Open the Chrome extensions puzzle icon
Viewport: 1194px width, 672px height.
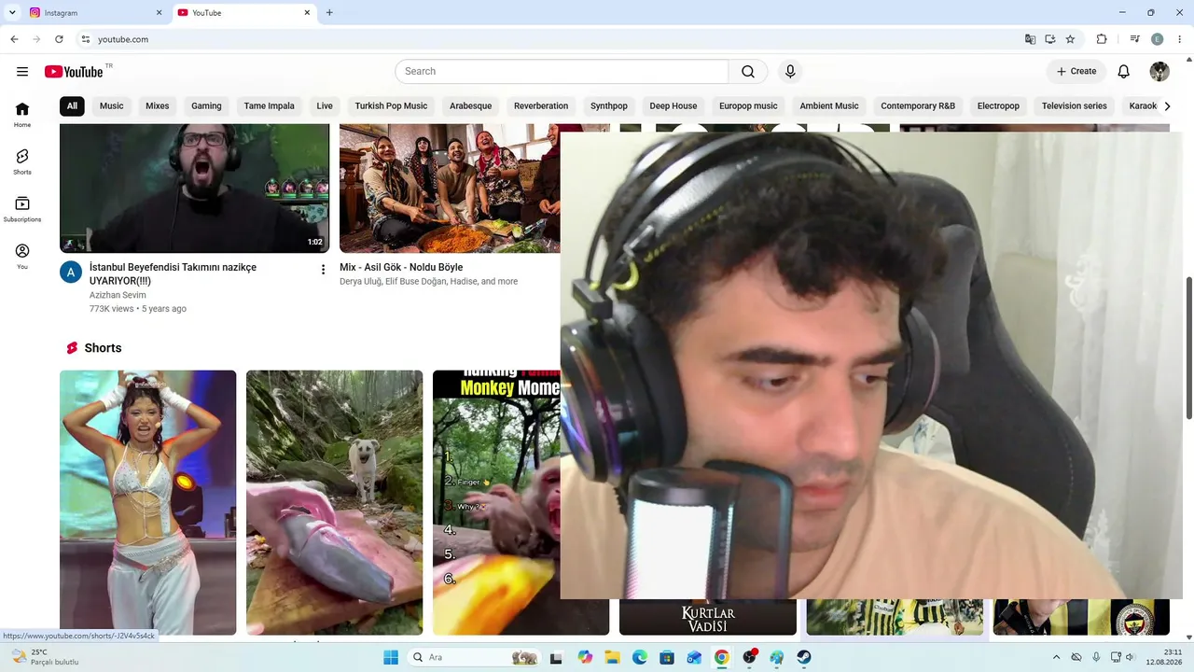pos(1102,39)
